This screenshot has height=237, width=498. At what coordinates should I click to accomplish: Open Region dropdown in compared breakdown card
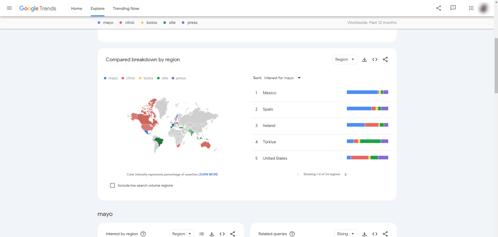[x=345, y=59]
